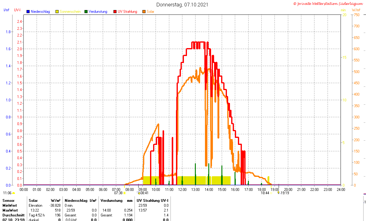Click the blue Niederschlag legend square
This screenshot has height=221, width=366.
click(x=28, y=12)
